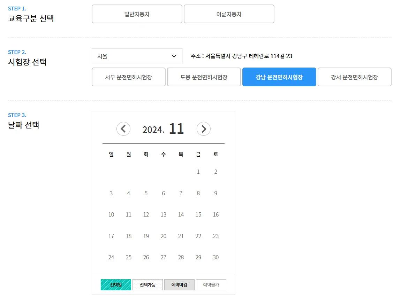394x298 pixels.
Task: Click the next month arrow to view December
Action: (204, 129)
